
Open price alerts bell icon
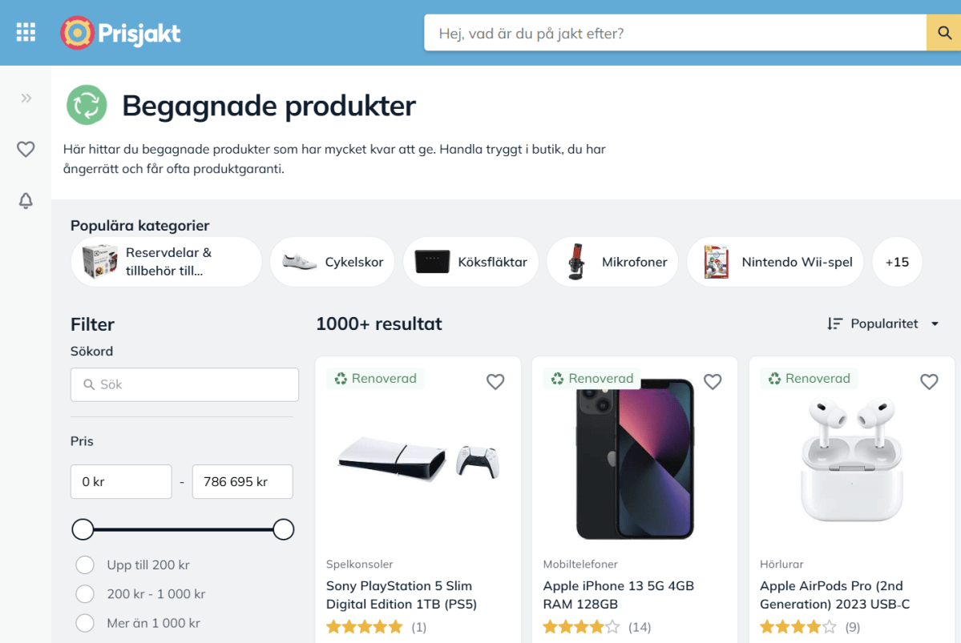click(x=26, y=200)
